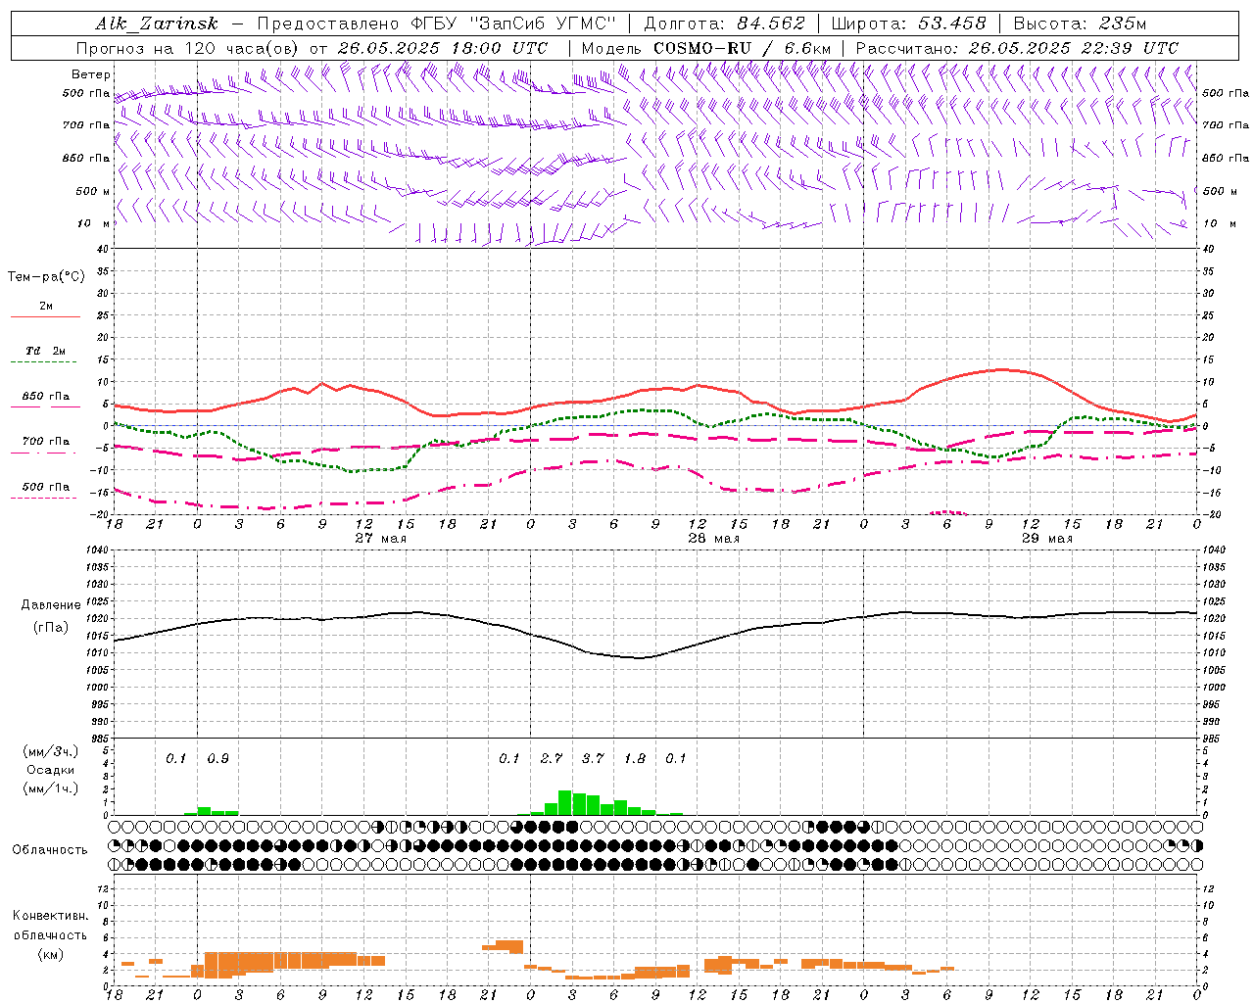The height and width of the screenshot is (1003, 1254).
Task: Click the "3.7" precipitation total value
Action: pyautogui.click(x=593, y=759)
